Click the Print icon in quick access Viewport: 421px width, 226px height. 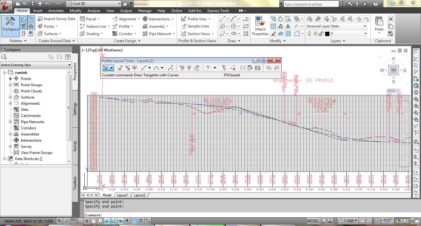click(x=40, y=4)
